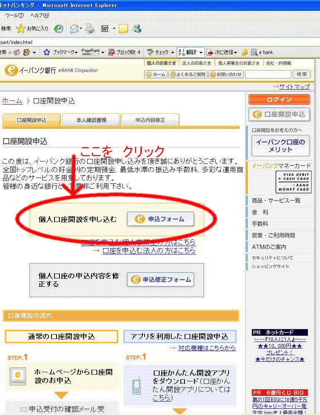Click the Send to icon
Viewport: 320px width, 415px height.
coord(210,52)
